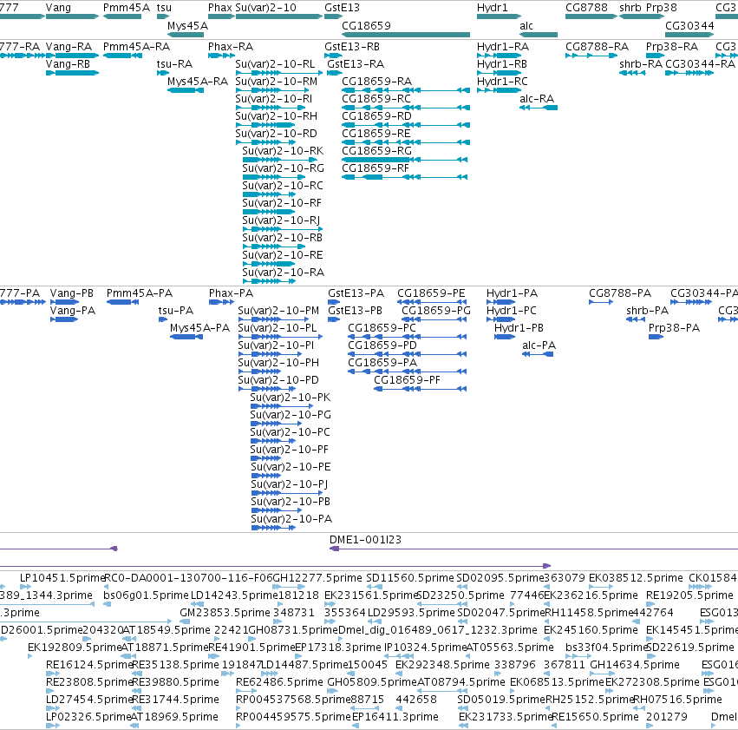The image size is (738, 730).
Task: Click the Prp38-PA protein label
Action: pyautogui.click(x=675, y=328)
